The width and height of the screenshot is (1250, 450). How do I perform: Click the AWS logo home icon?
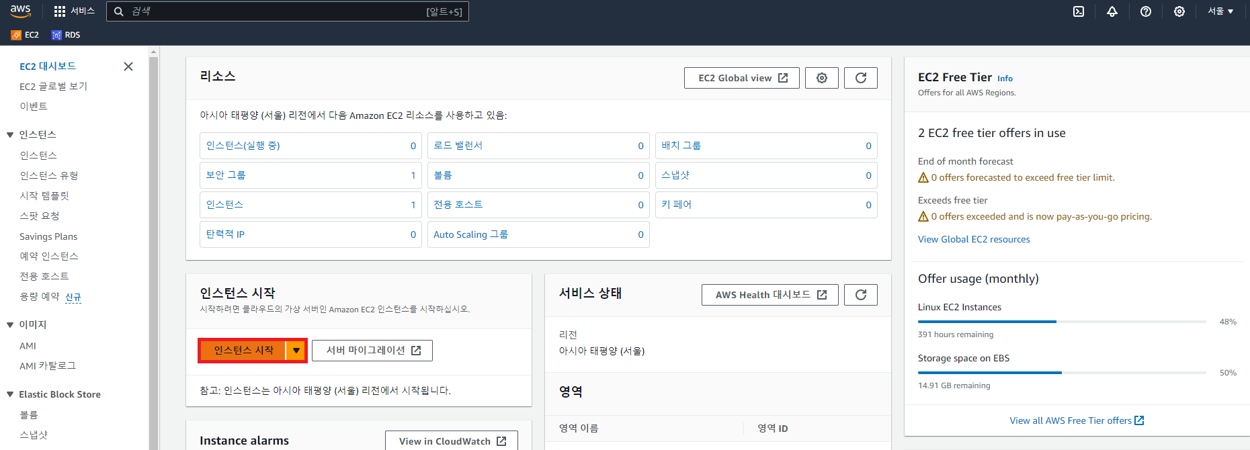[x=20, y=11]
